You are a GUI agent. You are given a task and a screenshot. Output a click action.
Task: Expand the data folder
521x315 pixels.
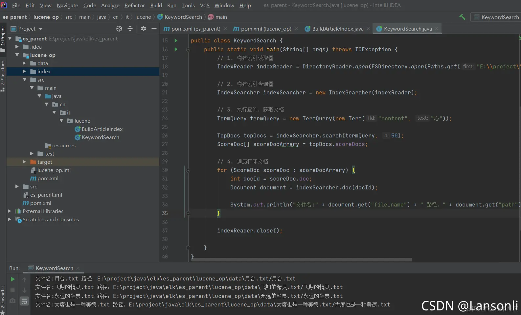24,63
